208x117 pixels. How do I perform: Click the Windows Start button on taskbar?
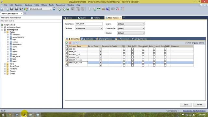tap(3, 115)
